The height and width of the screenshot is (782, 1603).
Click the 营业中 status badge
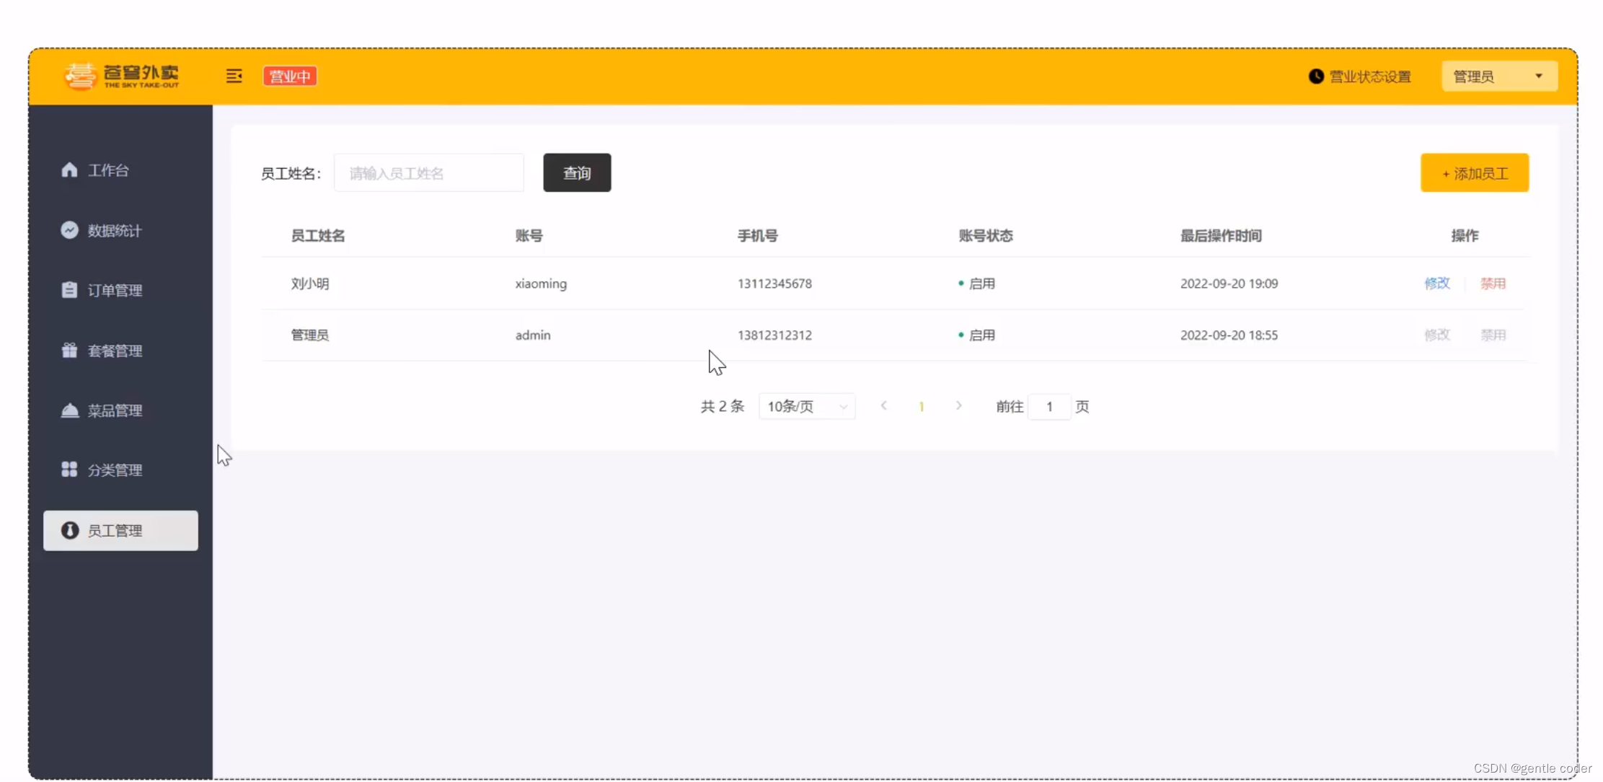[x=290, y=76]
